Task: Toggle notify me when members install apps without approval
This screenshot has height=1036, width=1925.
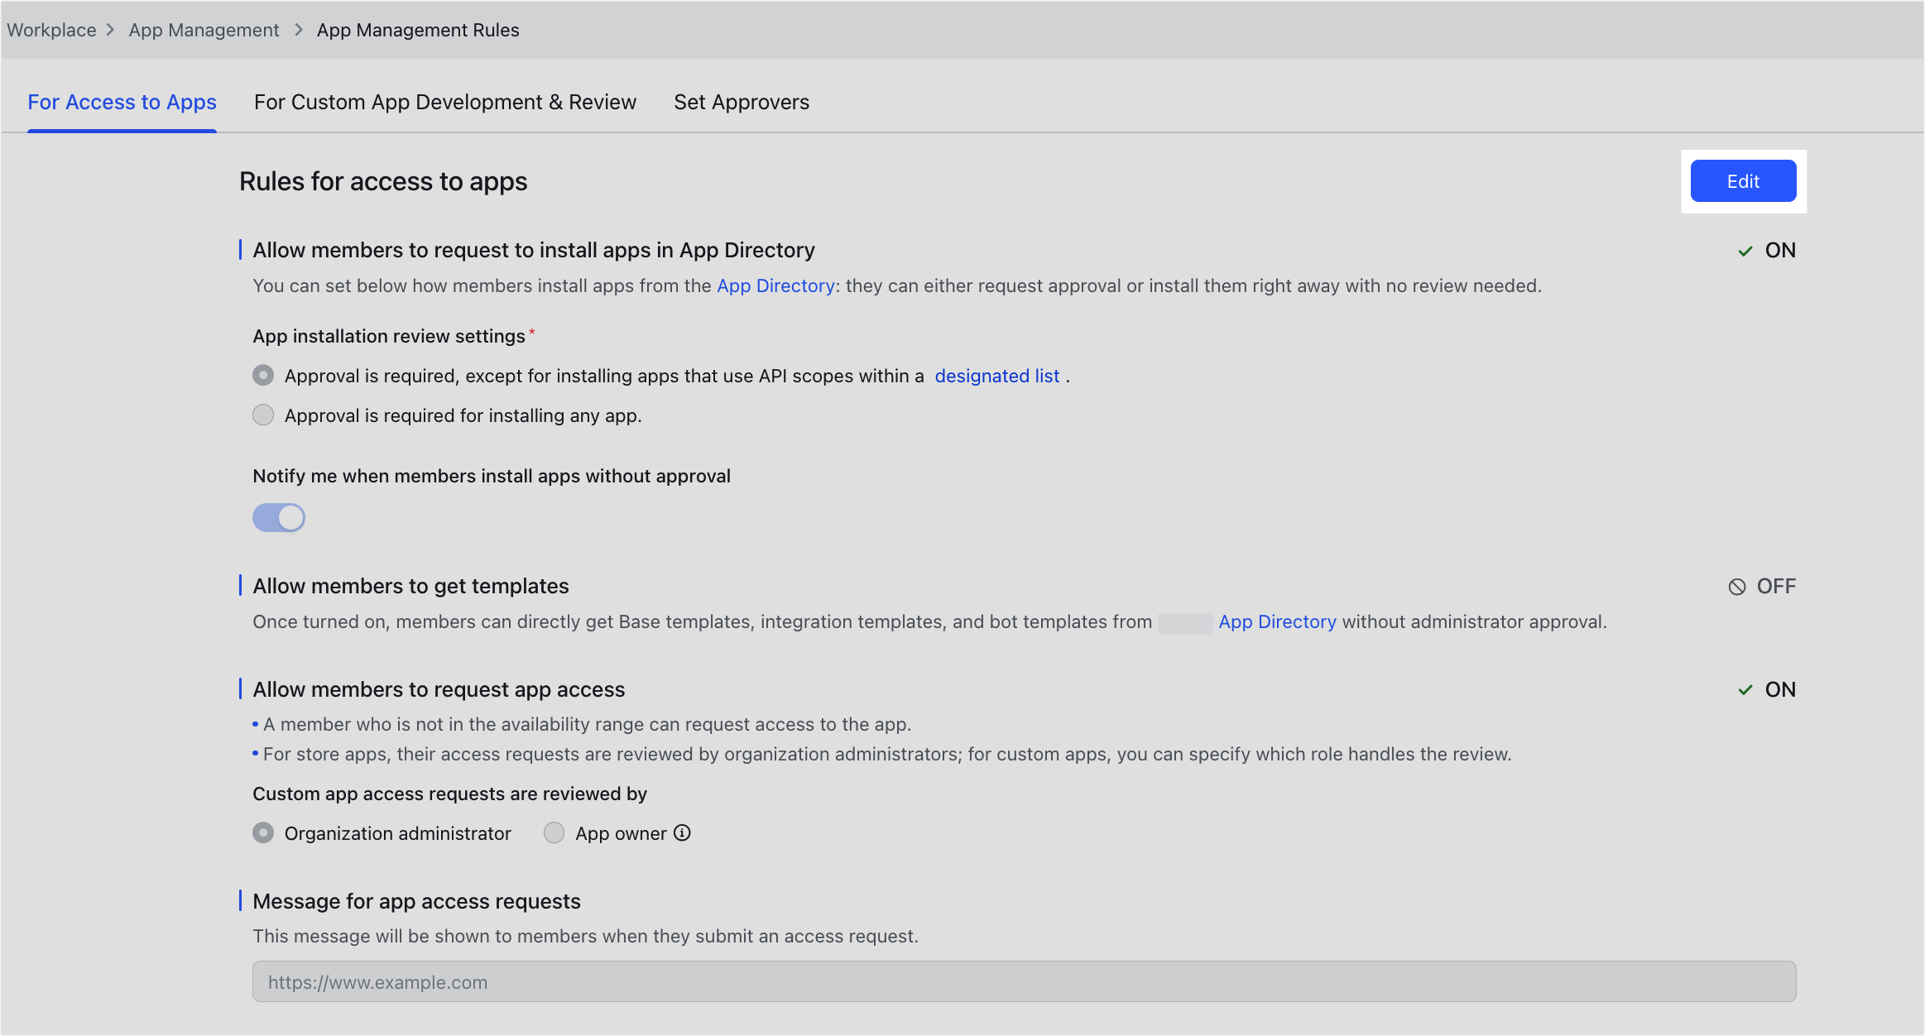Action: click(x=278, y=517)
